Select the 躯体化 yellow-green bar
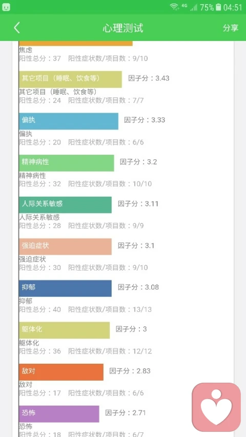 tap(64, 330)
